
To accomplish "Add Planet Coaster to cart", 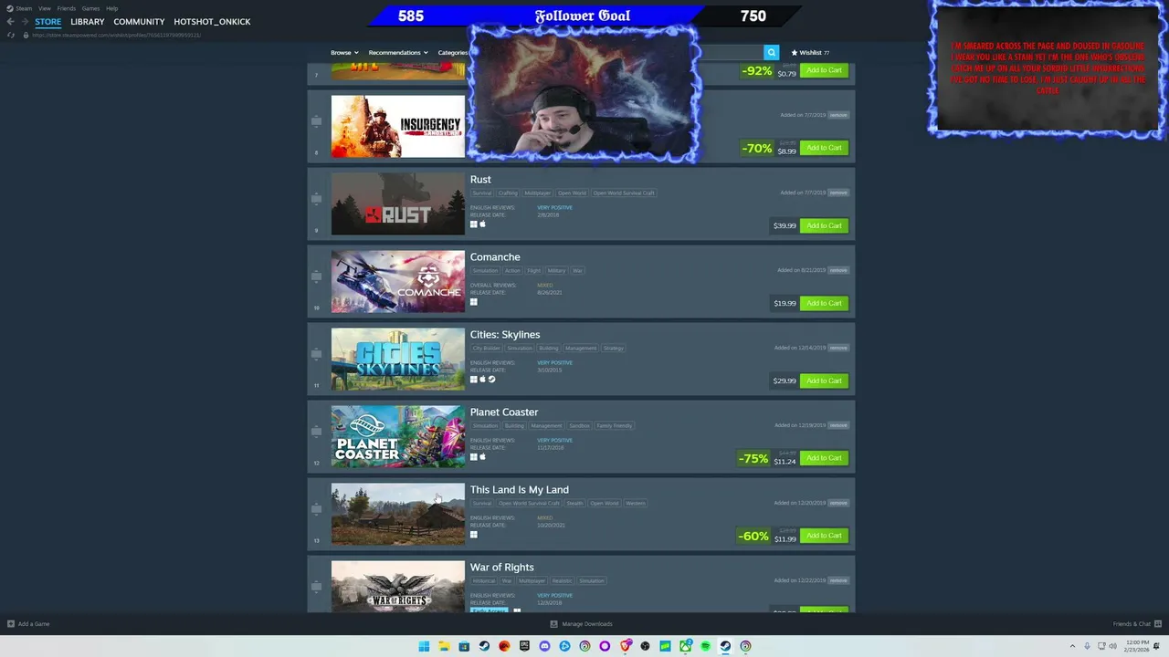I will [x=824, y=458].
